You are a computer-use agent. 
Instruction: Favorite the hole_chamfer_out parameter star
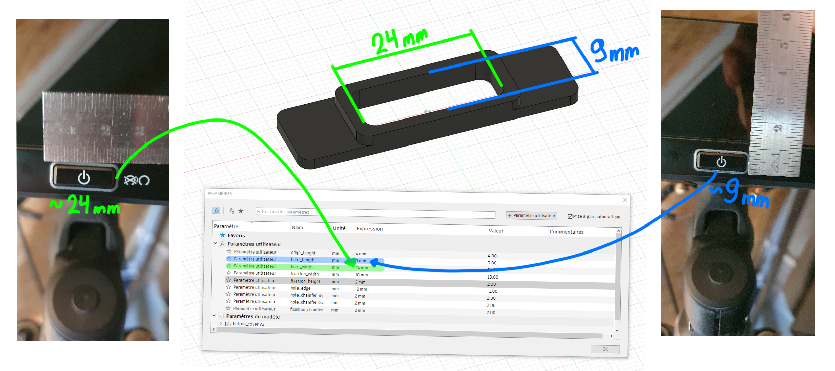click(x=228, y=301)
